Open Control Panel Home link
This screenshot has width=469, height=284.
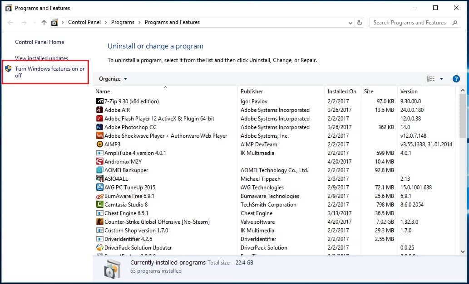(39, 42)
